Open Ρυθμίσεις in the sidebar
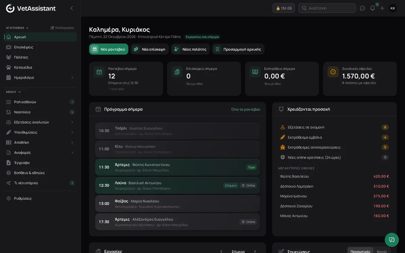This screenshot has height=253, width=405. tap(40, 198)
